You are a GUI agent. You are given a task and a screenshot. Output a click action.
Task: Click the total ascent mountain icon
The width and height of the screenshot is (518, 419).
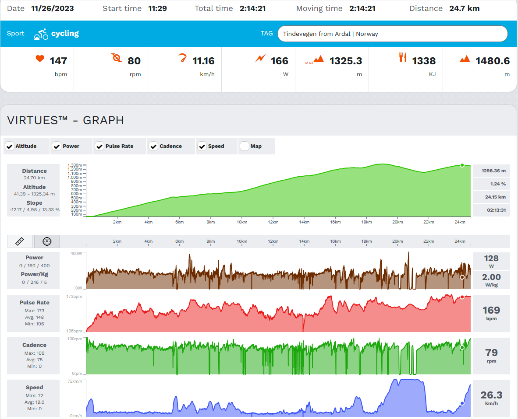click(465, 59)
